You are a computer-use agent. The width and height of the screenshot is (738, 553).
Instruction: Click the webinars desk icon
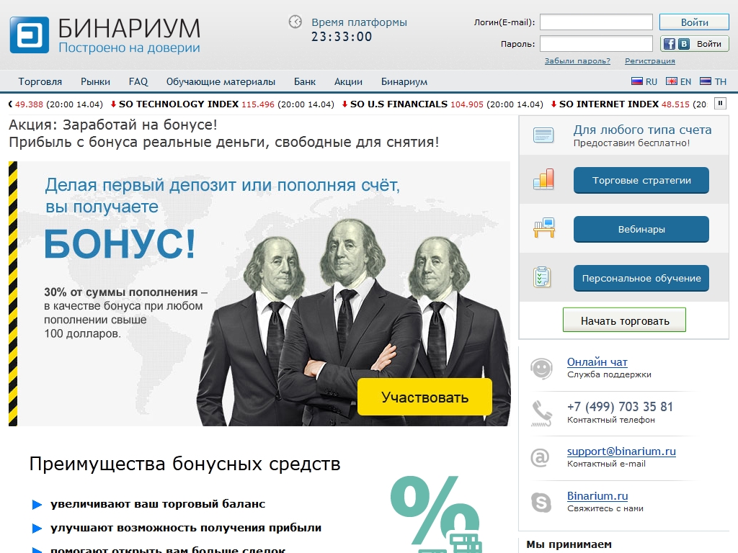[544, 228]
